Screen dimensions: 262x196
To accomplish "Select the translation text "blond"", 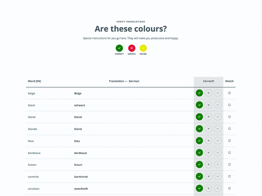I will [x=78, y=117].
